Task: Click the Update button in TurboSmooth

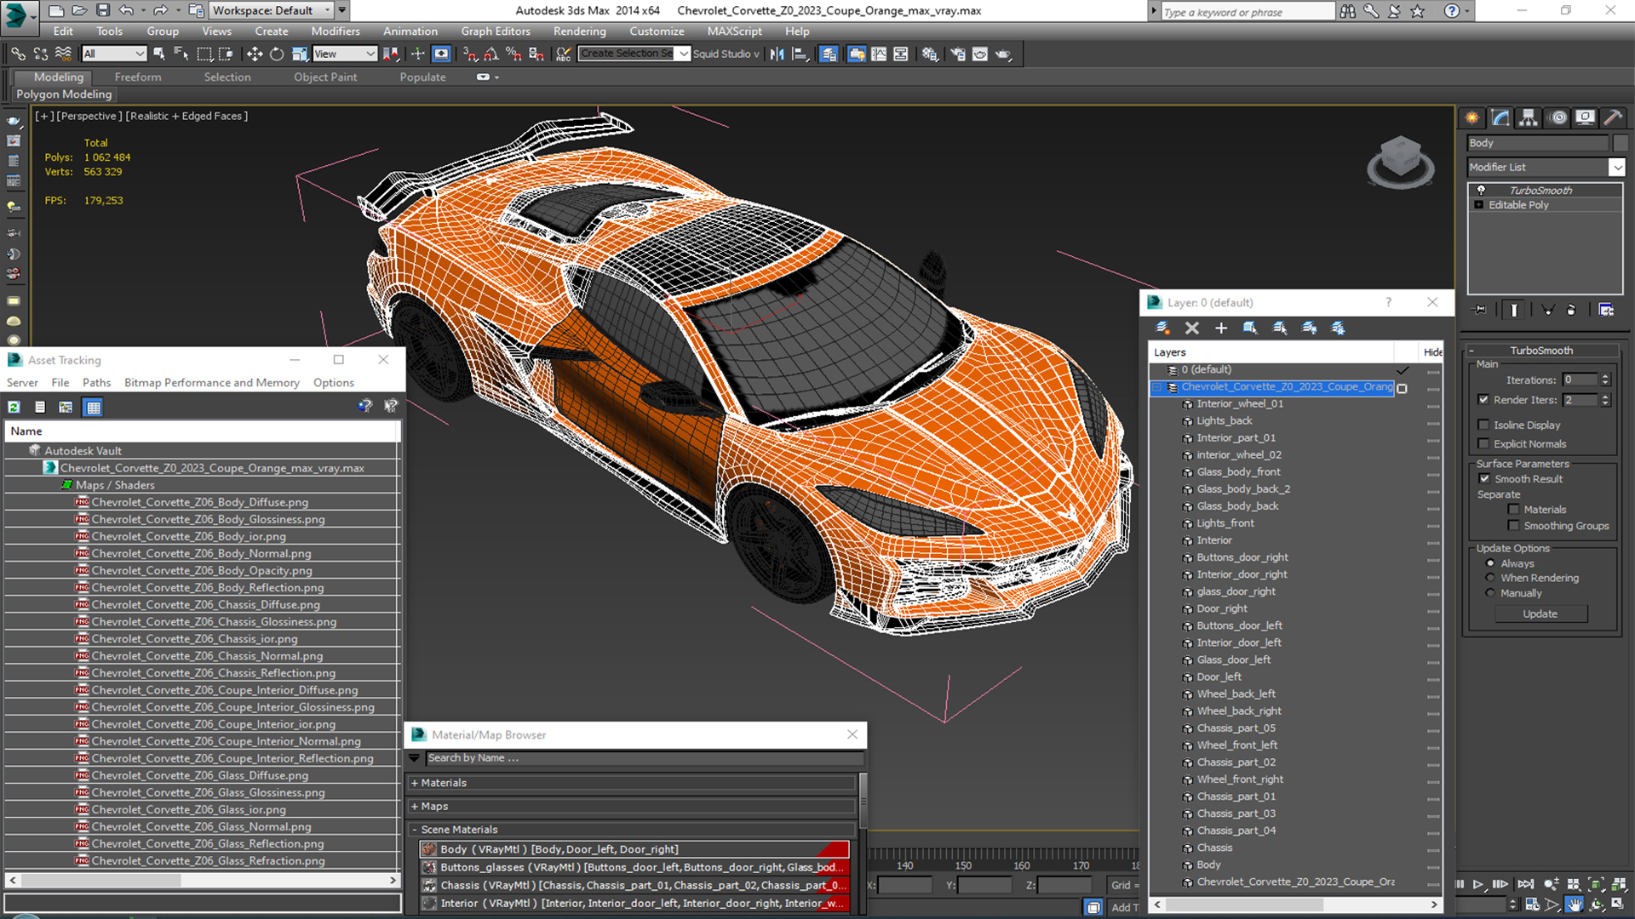Action: (x=1540, y=614)
